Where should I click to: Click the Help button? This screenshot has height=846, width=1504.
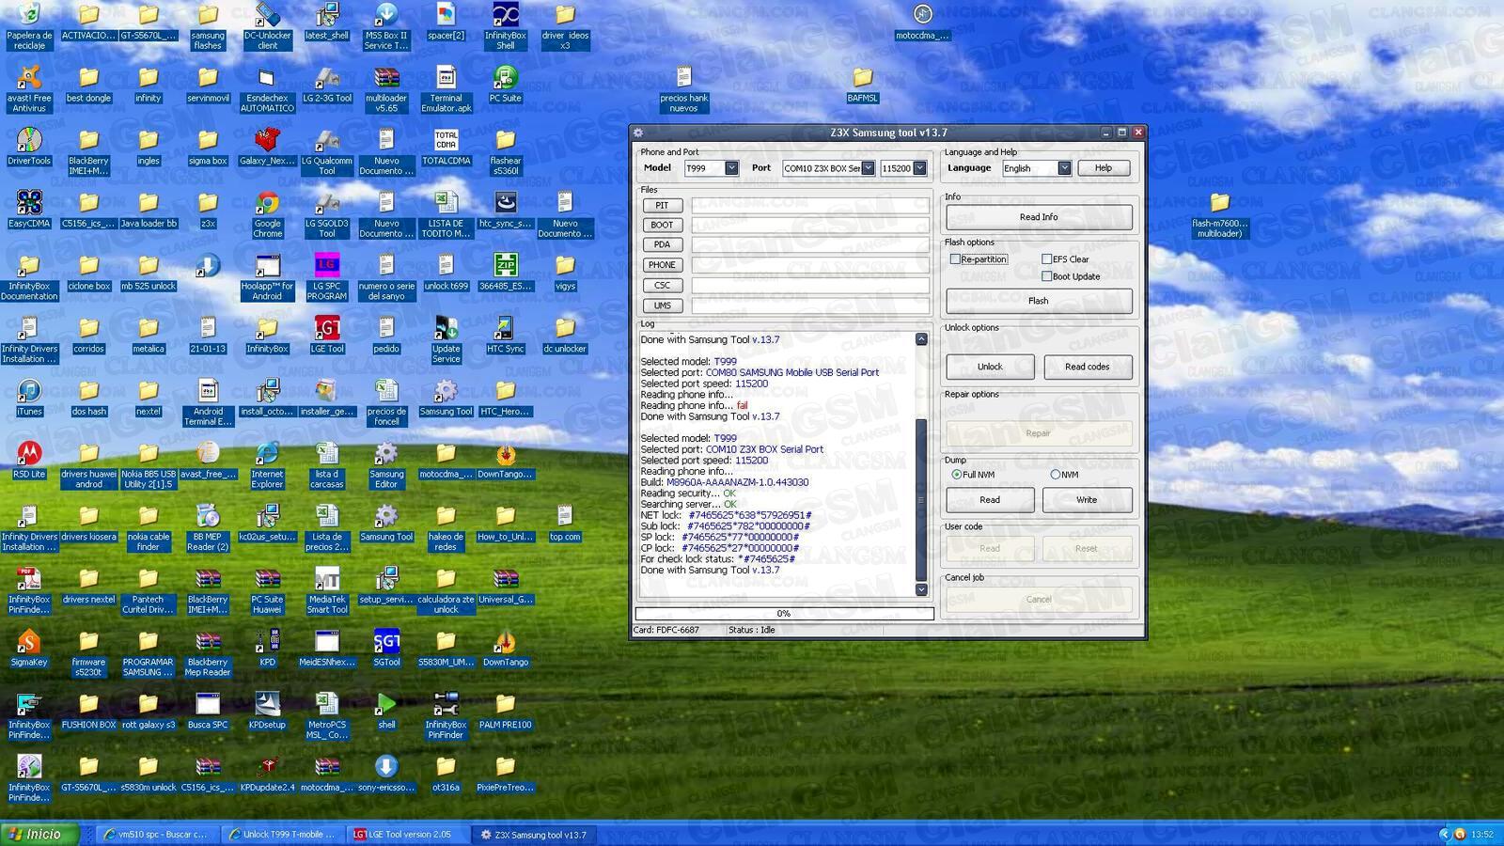tap(1104, 168)
